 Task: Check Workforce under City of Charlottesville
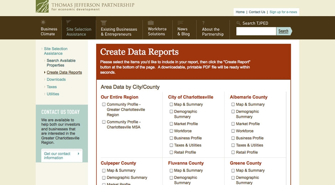coord(171,131)
